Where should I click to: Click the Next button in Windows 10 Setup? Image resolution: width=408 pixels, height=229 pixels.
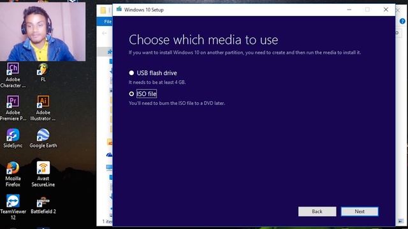(x=360, y=211)
